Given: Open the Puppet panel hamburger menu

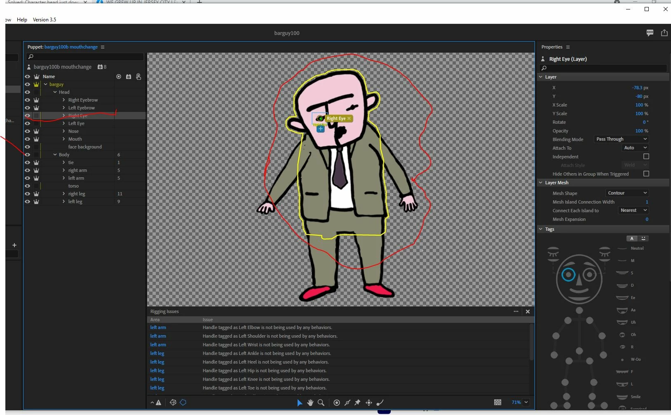Looking at the screenshot, I should coord(103,47).
